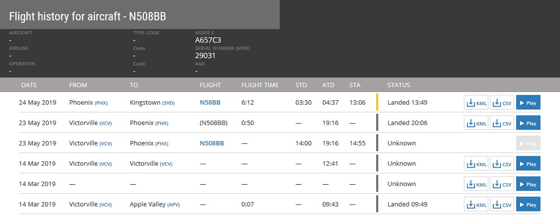The width and height of the screenshot is (560, 219).
Task: Download CSV for Victorville to Victorville flight
Action: coord(502,163)
